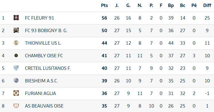
Task: Click the Pts column header
Action: point(104,6)
